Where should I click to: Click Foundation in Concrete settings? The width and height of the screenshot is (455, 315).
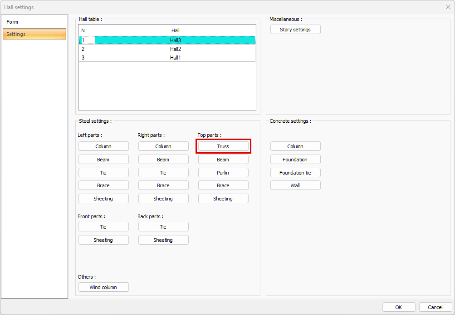pos(295,160)
